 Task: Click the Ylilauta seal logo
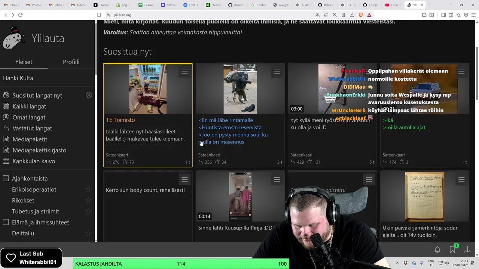pos(14,38)
